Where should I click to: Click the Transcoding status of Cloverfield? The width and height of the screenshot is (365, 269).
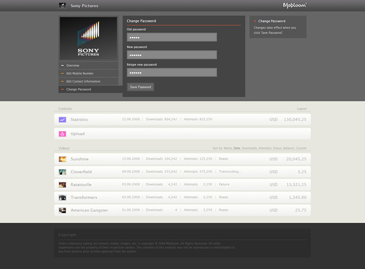tap(230, 172)
